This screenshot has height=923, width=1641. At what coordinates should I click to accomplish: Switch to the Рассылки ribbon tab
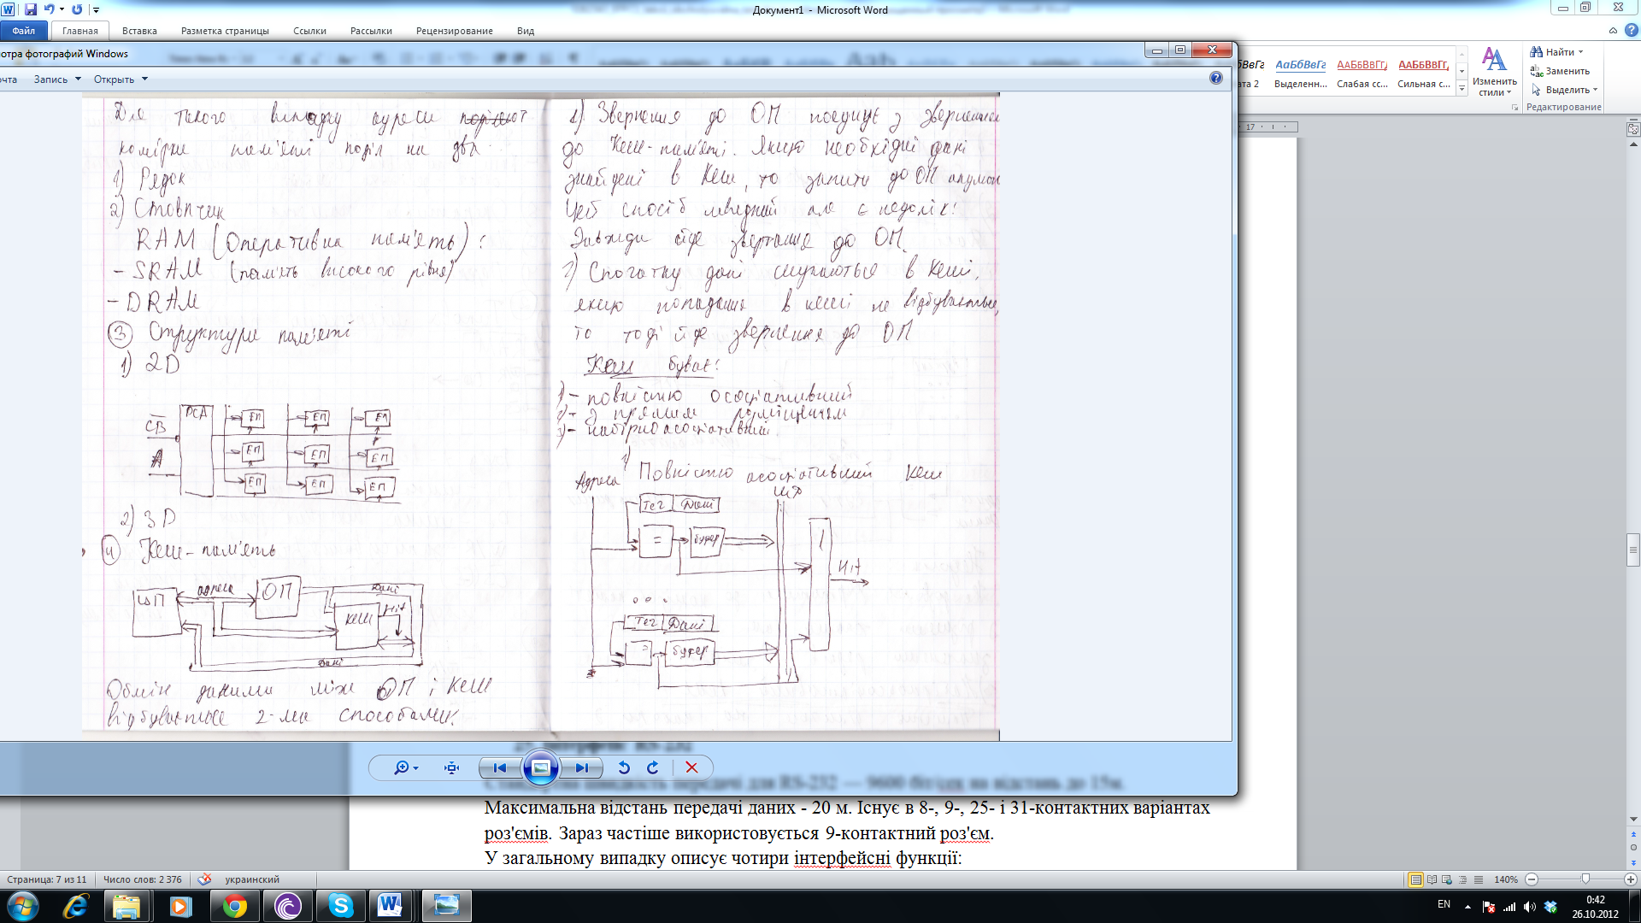(x=371, y=31)
